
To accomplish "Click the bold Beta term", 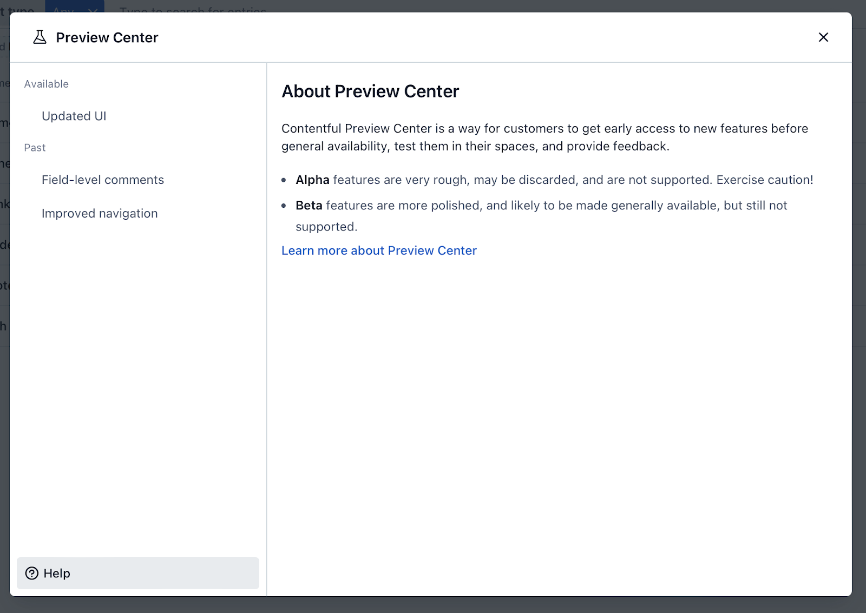I will click(309, 206).
